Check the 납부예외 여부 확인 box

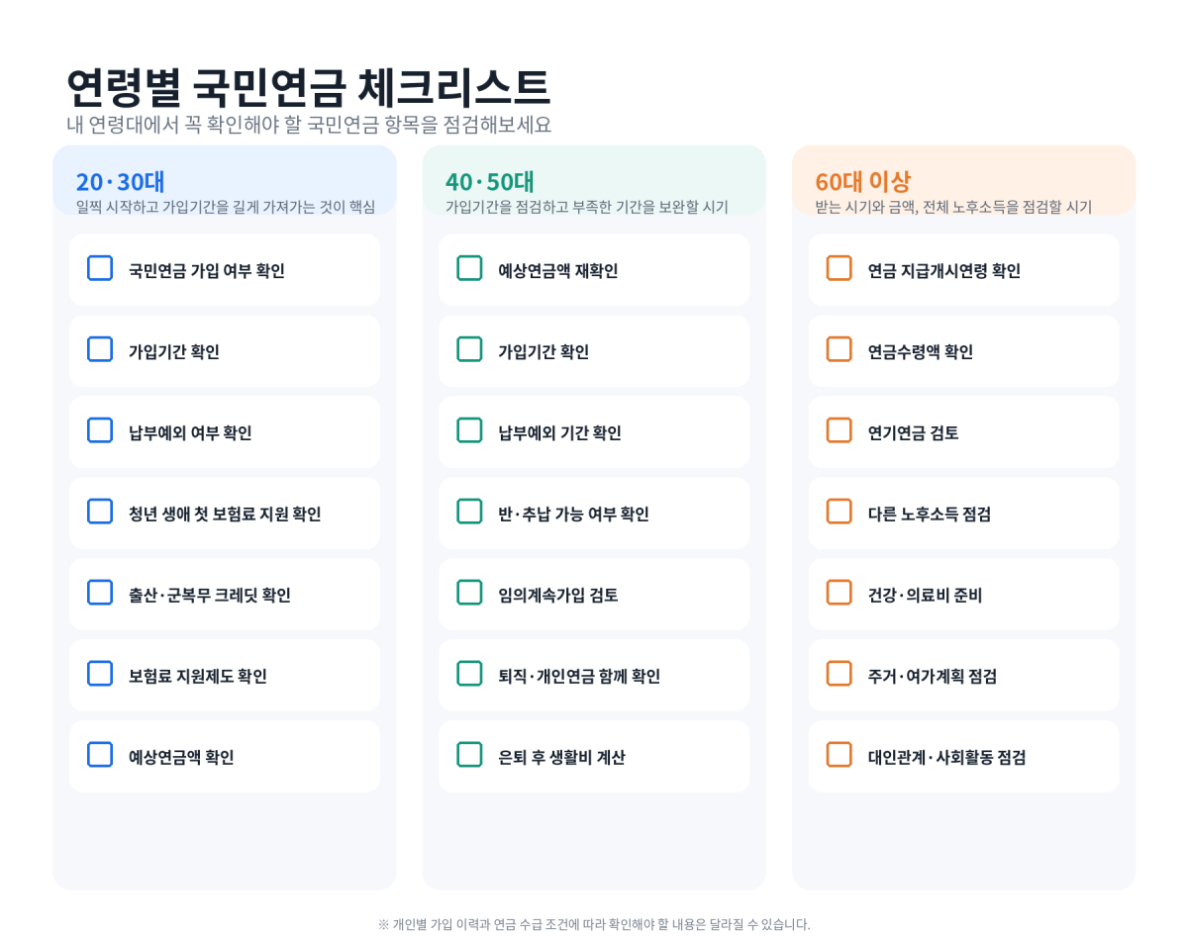[x=100, y=430]
